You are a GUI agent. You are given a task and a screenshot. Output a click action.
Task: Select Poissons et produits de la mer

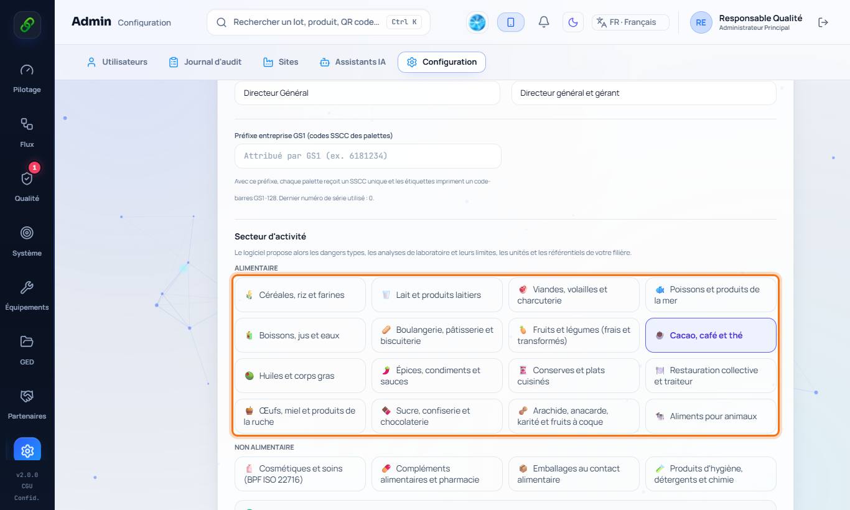click(711, 295)
